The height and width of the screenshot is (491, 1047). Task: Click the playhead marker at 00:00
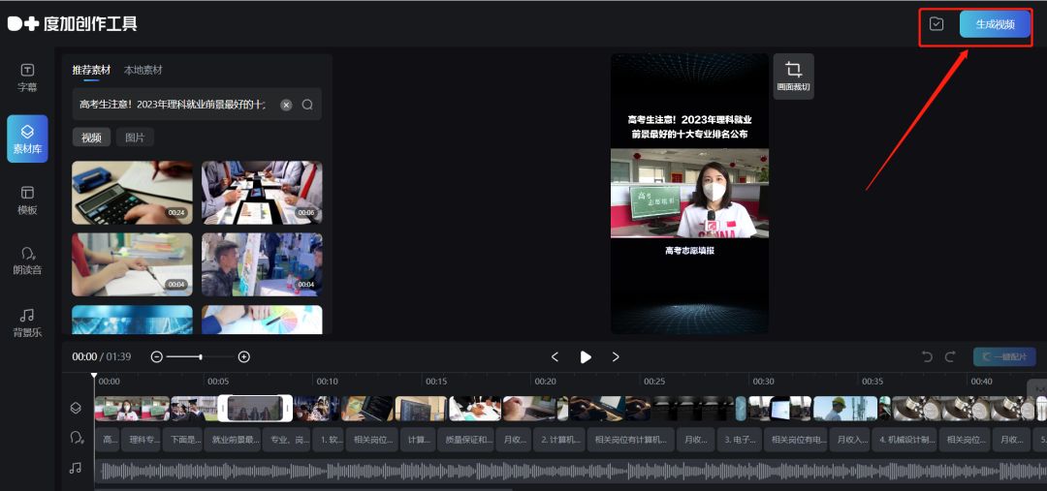[94, 377]
